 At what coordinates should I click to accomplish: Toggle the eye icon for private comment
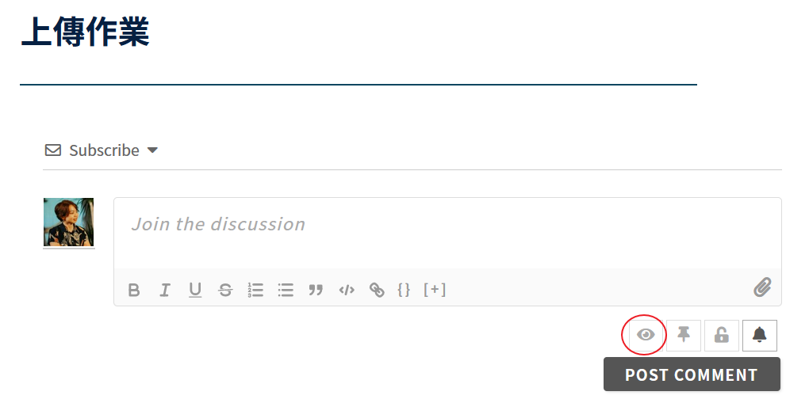646,335
